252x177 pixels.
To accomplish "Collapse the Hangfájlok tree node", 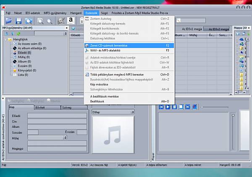I will tap(5, 40).
